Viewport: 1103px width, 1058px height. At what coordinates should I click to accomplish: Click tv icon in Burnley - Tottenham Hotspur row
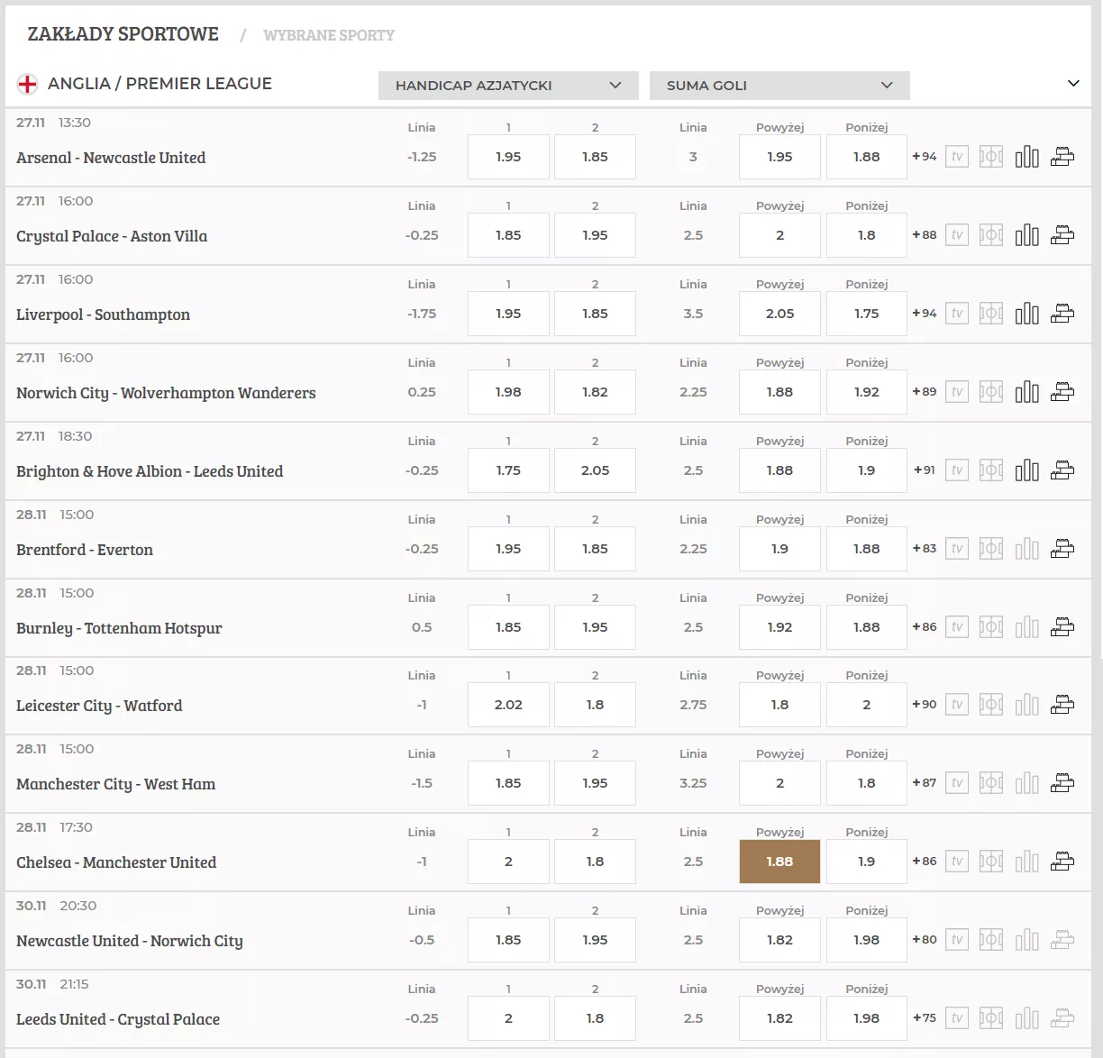pyautogui.click(x=957, y=627)
